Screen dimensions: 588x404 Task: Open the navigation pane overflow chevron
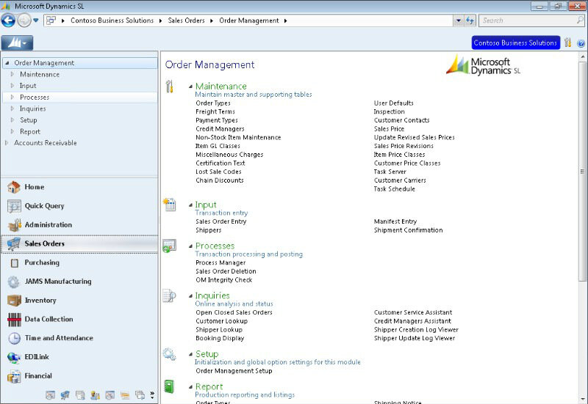152,396
